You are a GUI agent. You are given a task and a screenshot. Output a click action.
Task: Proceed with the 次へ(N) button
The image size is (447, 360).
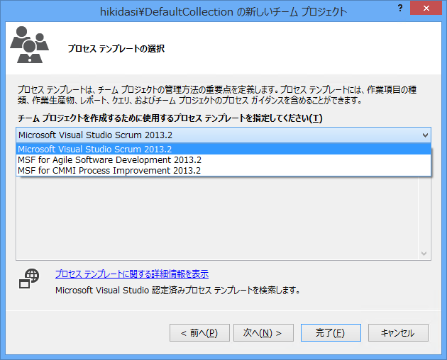[263, 332]
